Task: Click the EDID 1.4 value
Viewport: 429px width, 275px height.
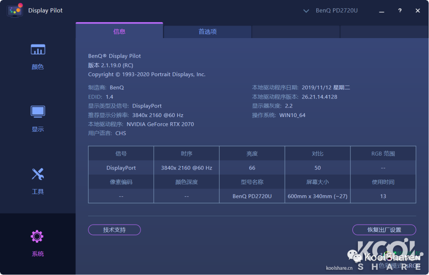Action: pos(110,97)
